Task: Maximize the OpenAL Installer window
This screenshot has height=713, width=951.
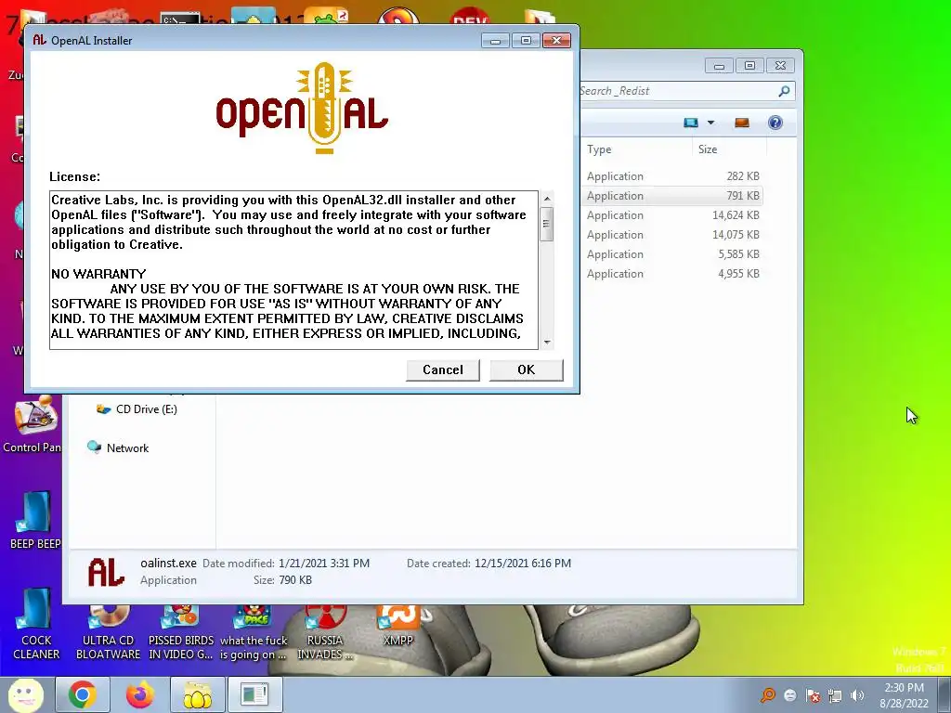Action: click(526, 41)
